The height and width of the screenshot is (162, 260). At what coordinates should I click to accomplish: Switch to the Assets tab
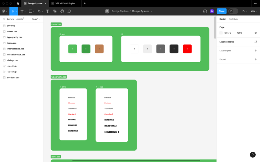[x=20, y=19]
